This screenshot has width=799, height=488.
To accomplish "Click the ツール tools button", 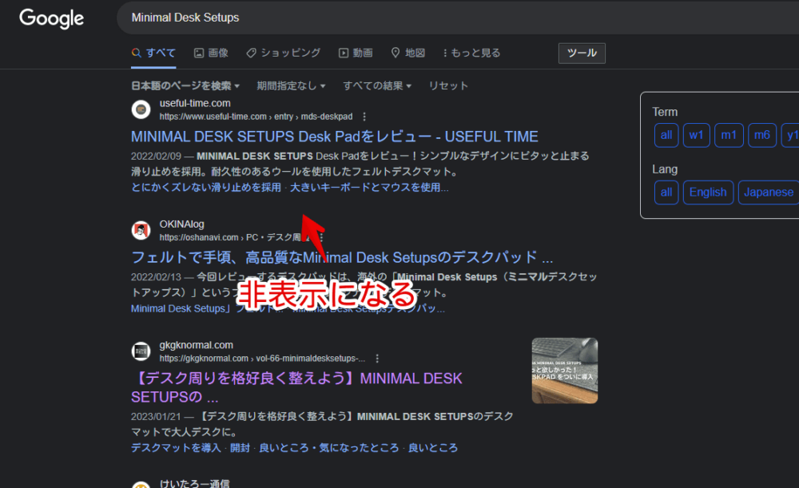I will 582,53.
